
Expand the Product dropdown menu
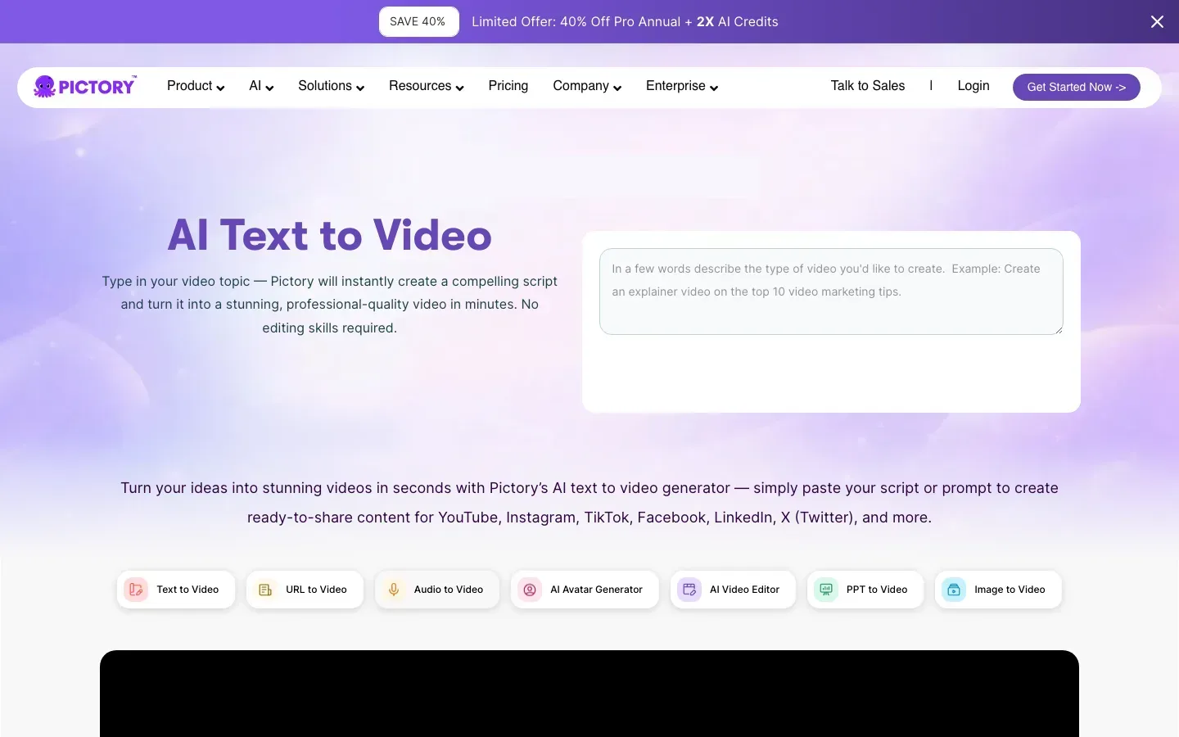(x=196, y=86)
